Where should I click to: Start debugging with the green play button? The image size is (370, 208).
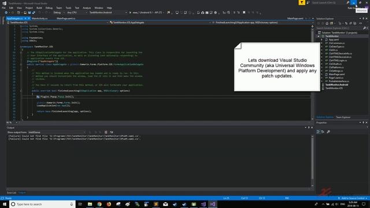(130, 13)
